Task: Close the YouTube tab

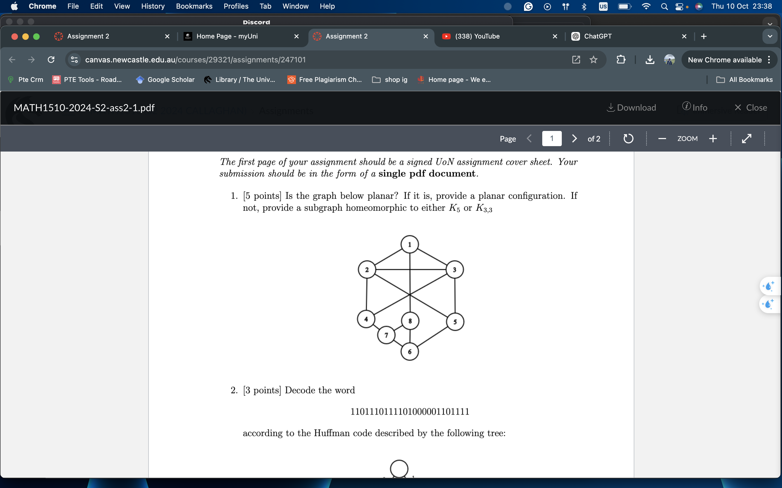Action: click(x=555, y=36)
